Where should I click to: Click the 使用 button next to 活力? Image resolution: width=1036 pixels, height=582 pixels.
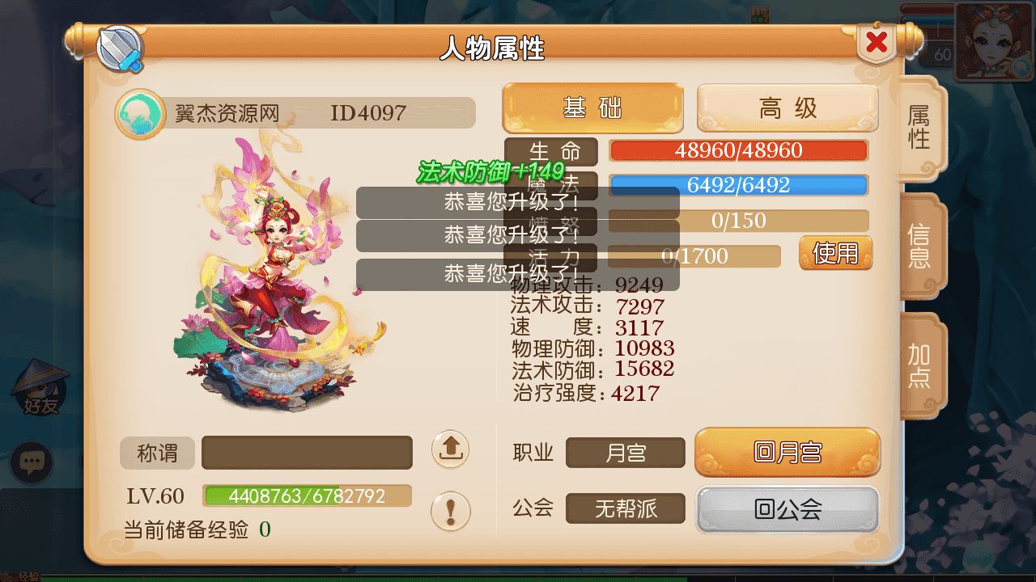point(836,253)
